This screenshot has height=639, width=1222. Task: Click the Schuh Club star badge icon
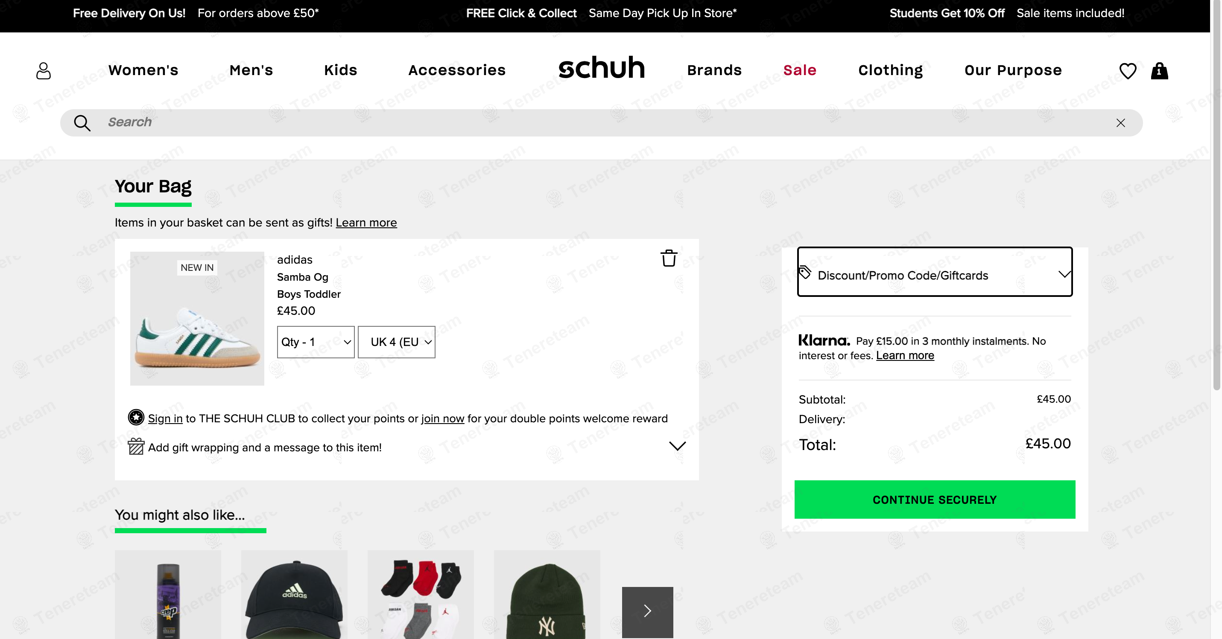136,417
